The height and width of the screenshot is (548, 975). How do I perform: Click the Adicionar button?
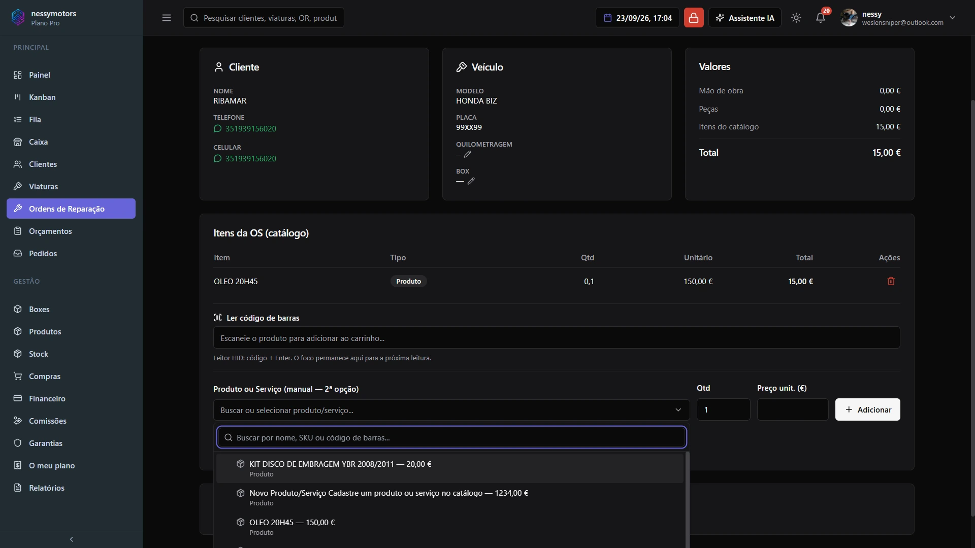[x=867, y=409]
